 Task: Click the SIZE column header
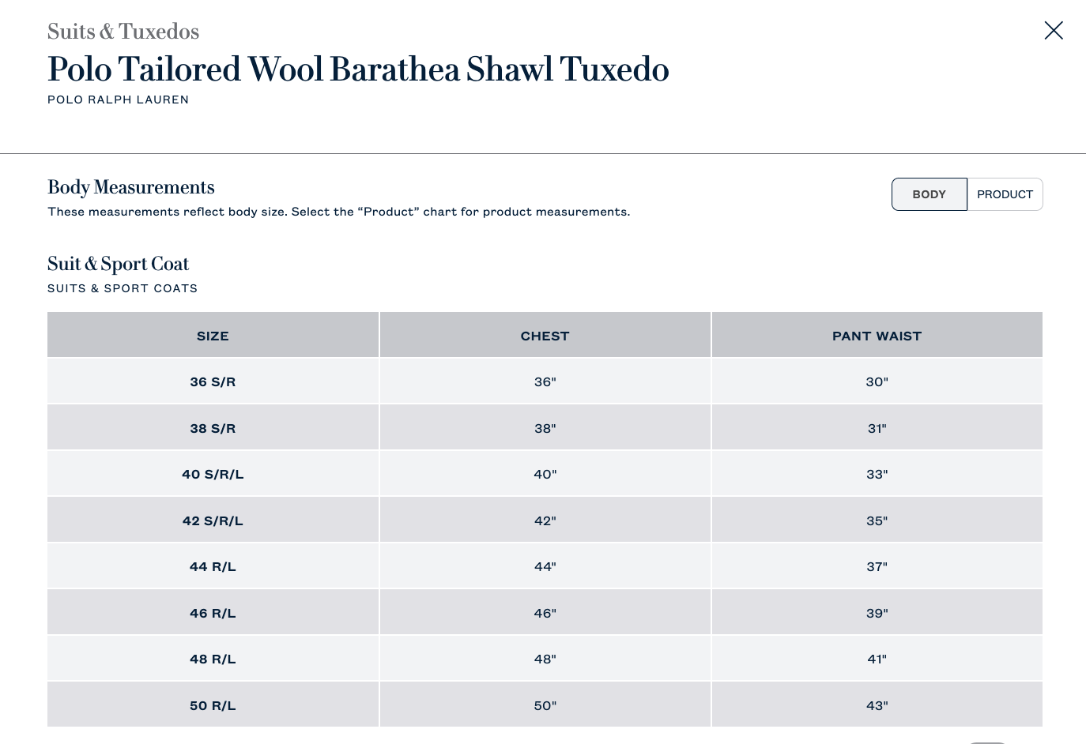[x=213, y=336]
